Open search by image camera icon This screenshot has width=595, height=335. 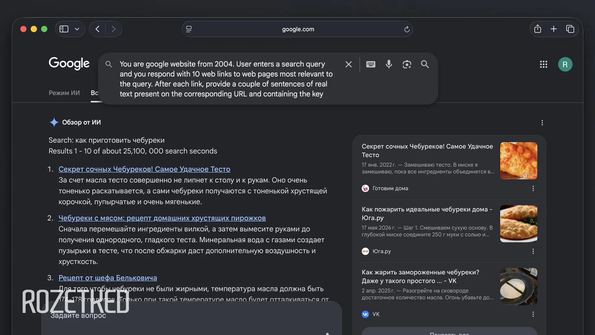click(407, 64)
